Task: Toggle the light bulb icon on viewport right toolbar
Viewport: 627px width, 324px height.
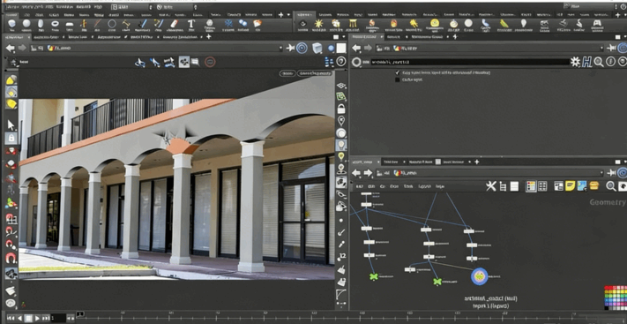Action: click(x=341, y=145)
